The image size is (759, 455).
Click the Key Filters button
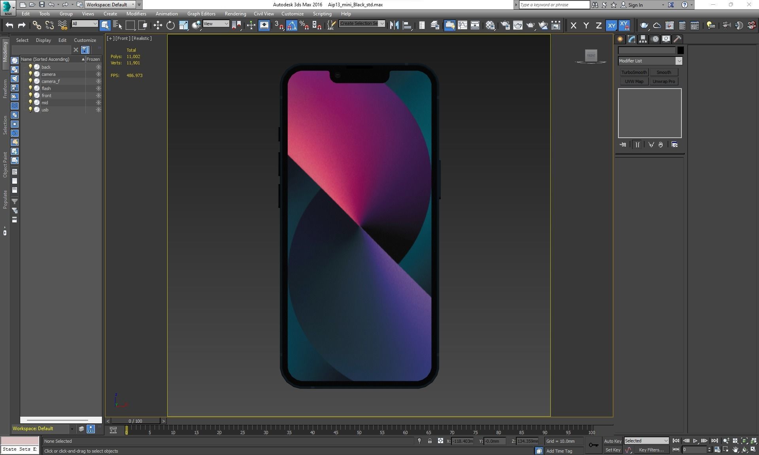[x=651, y=450]
